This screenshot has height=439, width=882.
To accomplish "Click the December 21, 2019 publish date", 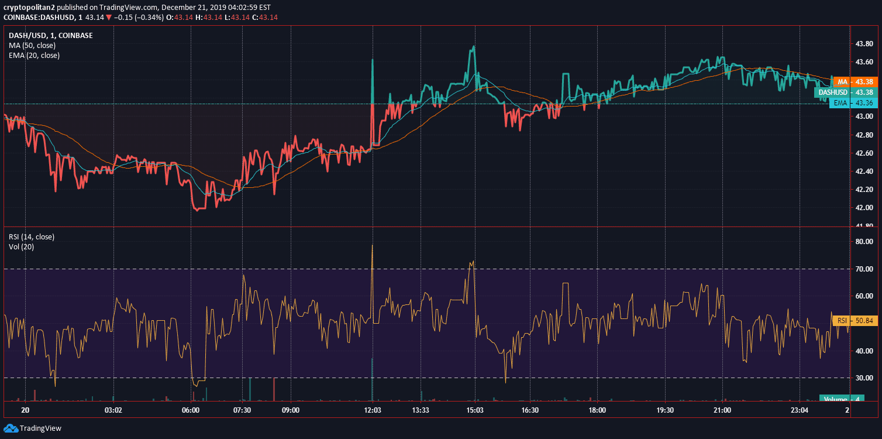I will (x=194, y=8).
